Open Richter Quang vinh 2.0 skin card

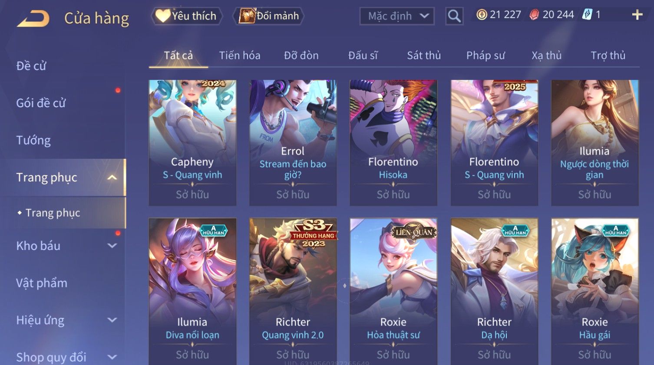[x=293, y=291]
